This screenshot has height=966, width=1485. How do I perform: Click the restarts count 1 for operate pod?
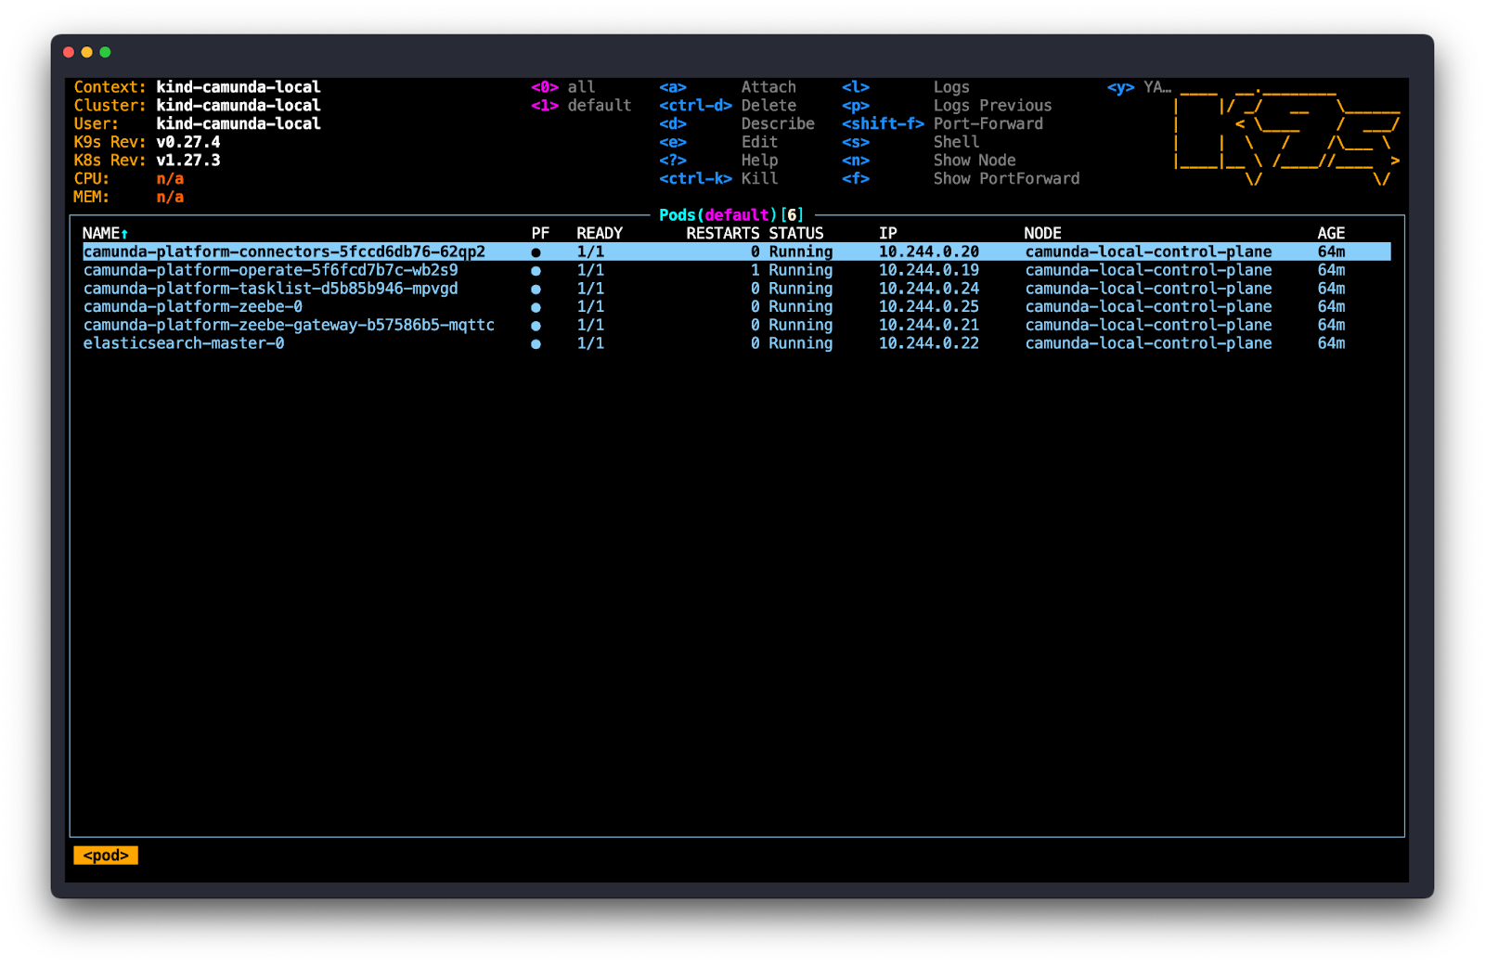[x=755, y=270]
